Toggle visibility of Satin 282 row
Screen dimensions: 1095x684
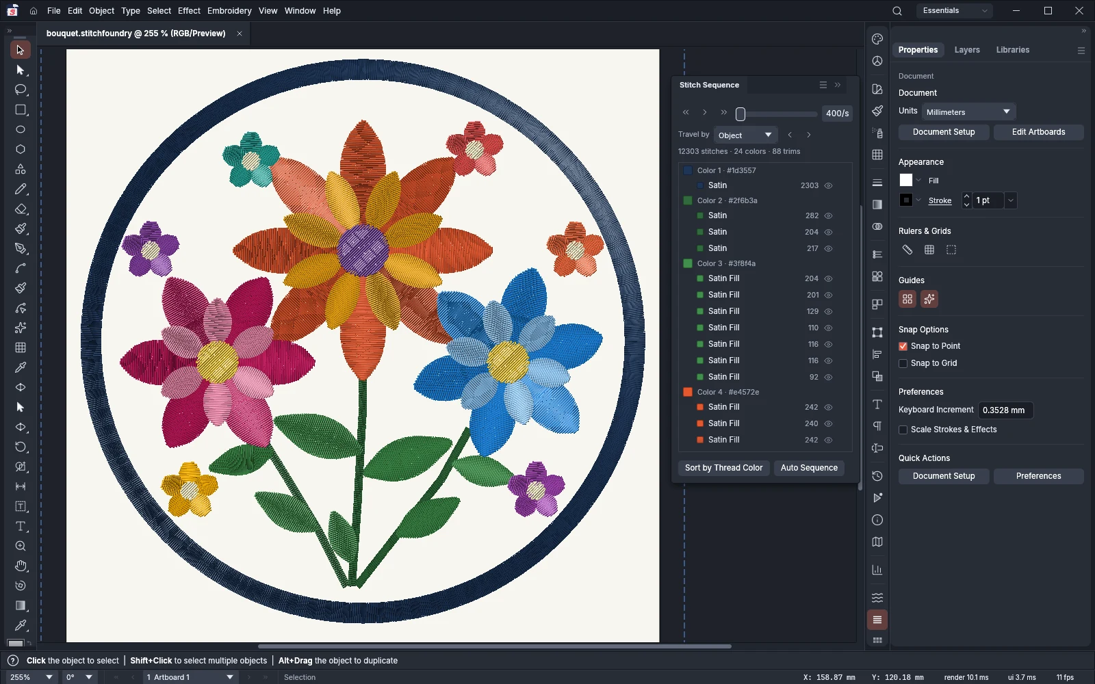coord(829,216)
